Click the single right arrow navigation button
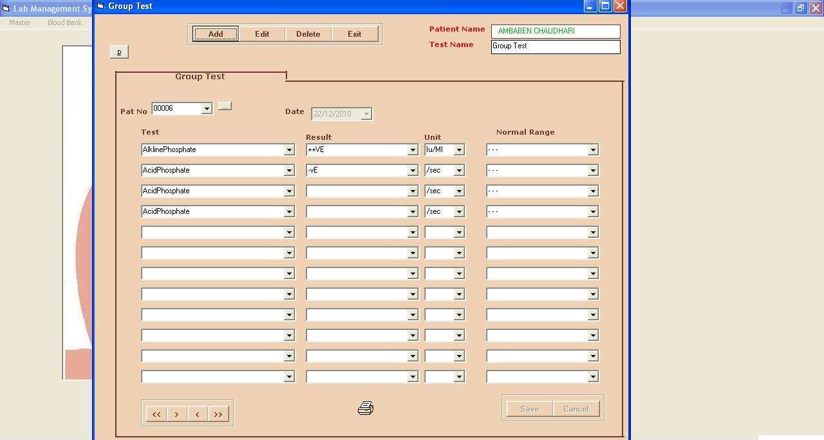Screen dimensions: 824x440 click(176, 414)
